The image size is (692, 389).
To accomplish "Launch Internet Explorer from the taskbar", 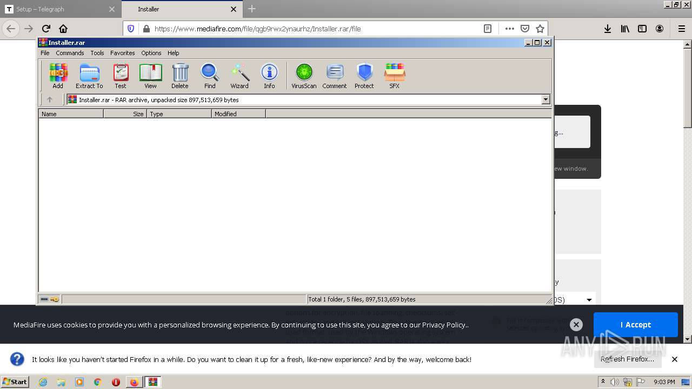I will point(43,382).
